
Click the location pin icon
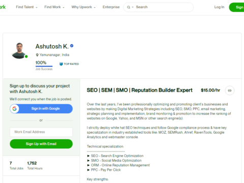pos(37,55)
